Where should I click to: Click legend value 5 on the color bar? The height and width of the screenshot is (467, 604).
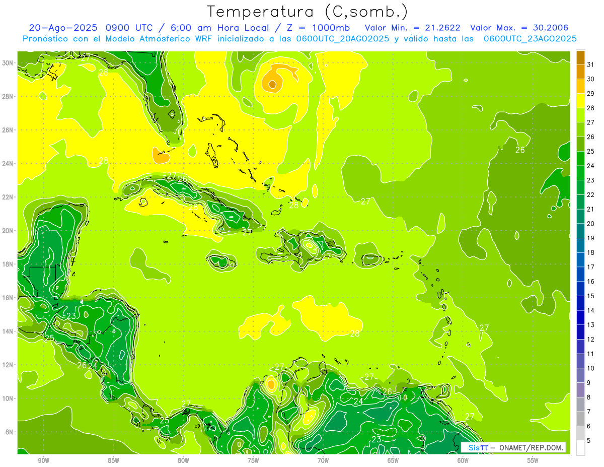[x=589, y=441]
